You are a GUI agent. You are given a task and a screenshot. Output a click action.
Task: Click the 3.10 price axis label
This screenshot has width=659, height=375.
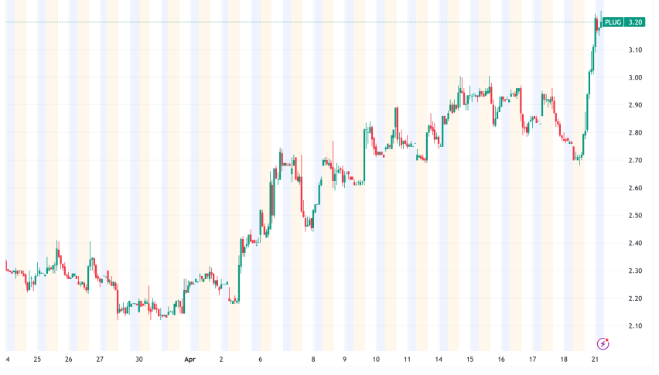point(636,50)
